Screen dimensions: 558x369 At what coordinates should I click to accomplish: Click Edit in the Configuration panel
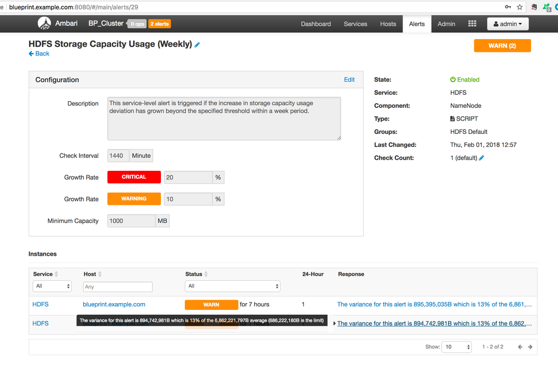click(349, 80)
